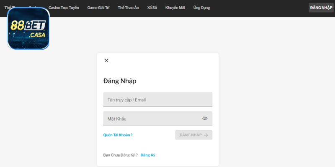
Task: Focus the Tên truy cập / Email field
Action: tap(157, 100)
